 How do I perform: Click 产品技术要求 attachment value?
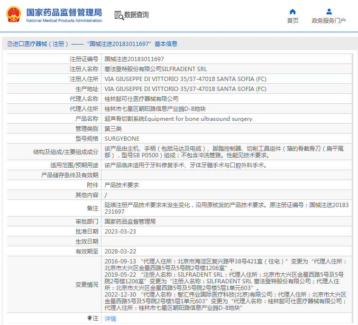(x=122, y=185)
